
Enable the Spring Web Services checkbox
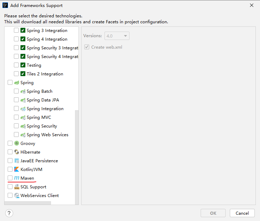[16, 134]
